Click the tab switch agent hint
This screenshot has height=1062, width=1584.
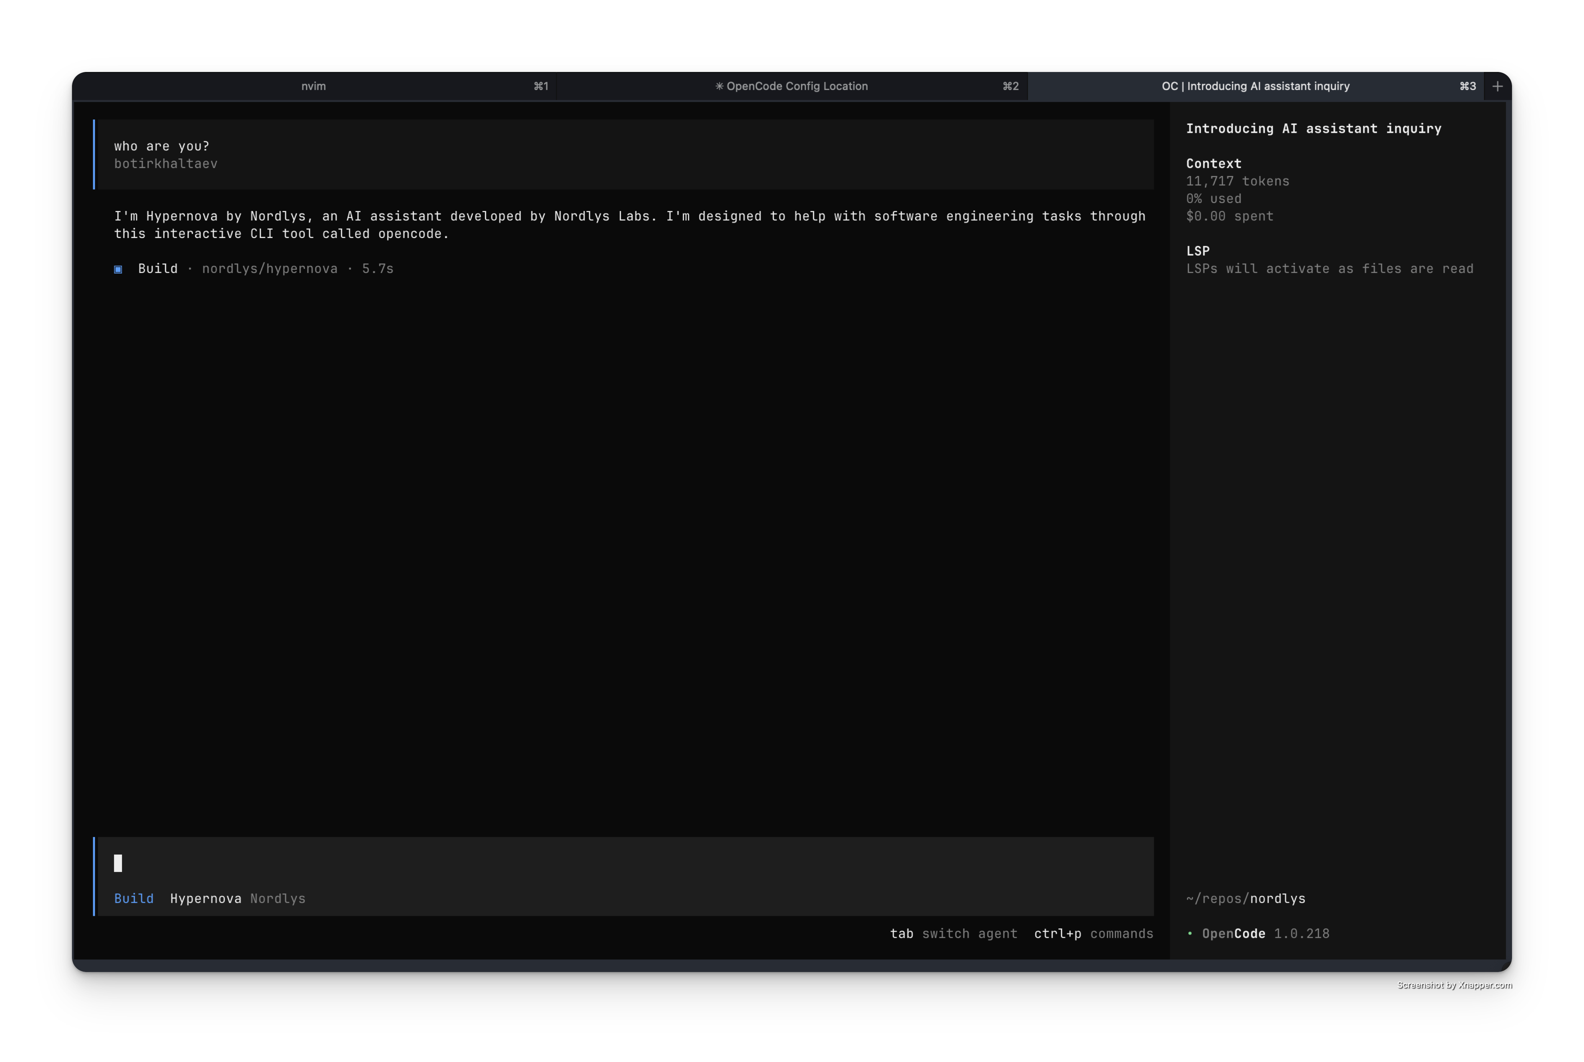pyautogui.click(x=954, y=933)
